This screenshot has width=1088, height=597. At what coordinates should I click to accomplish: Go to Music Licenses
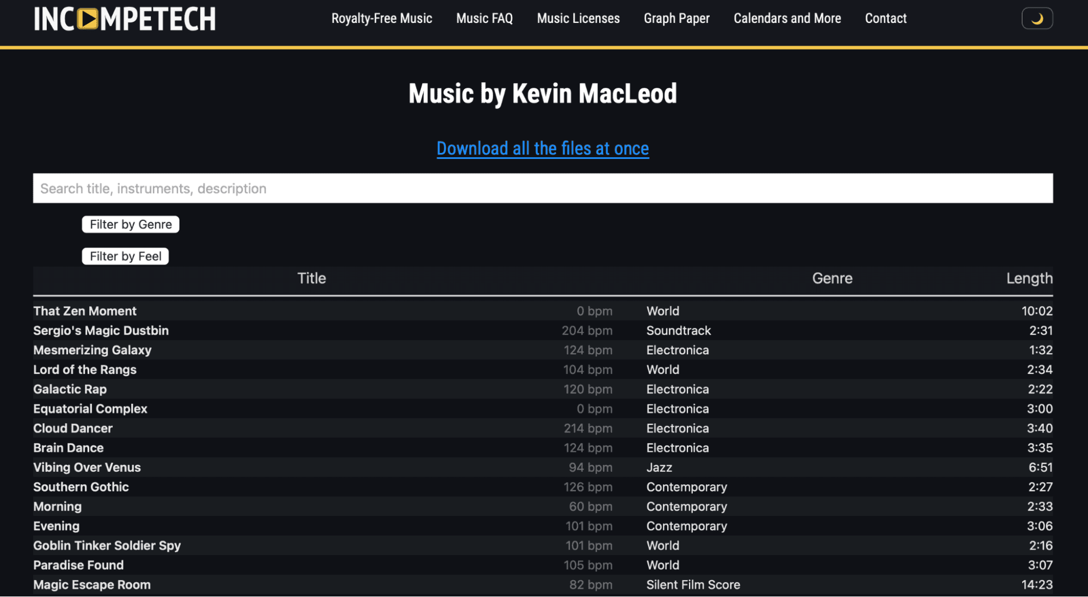click(578, 19)
